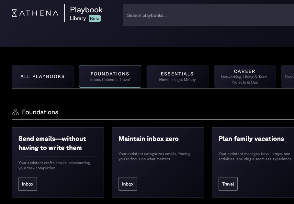Open the Plan family vacations playbook
Screen dimensions: 294x204
tap(251, 139)
